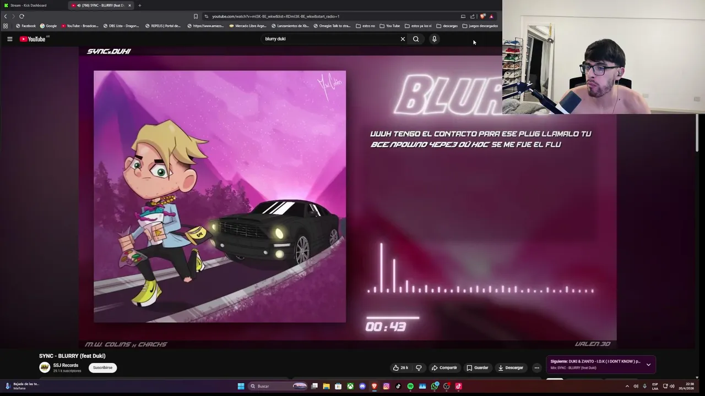
Task: Subscribe with Suscribirse button
Action: tap(102, 367)
